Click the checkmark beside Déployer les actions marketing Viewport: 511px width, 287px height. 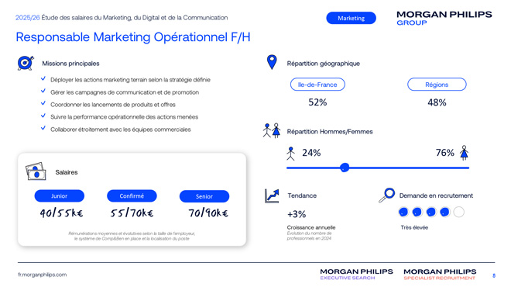tap(43, 78)
